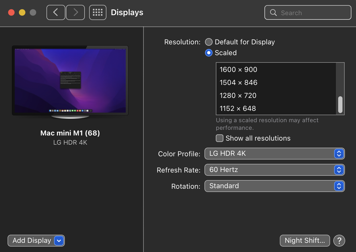Select the Scaled resolution option

tap(209, 53)
